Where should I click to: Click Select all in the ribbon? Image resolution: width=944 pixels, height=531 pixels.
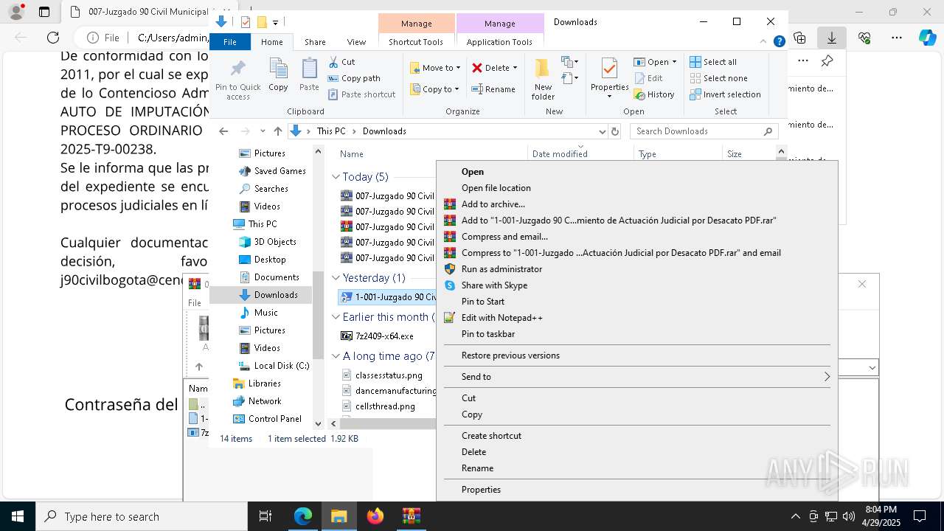[713, 62]
